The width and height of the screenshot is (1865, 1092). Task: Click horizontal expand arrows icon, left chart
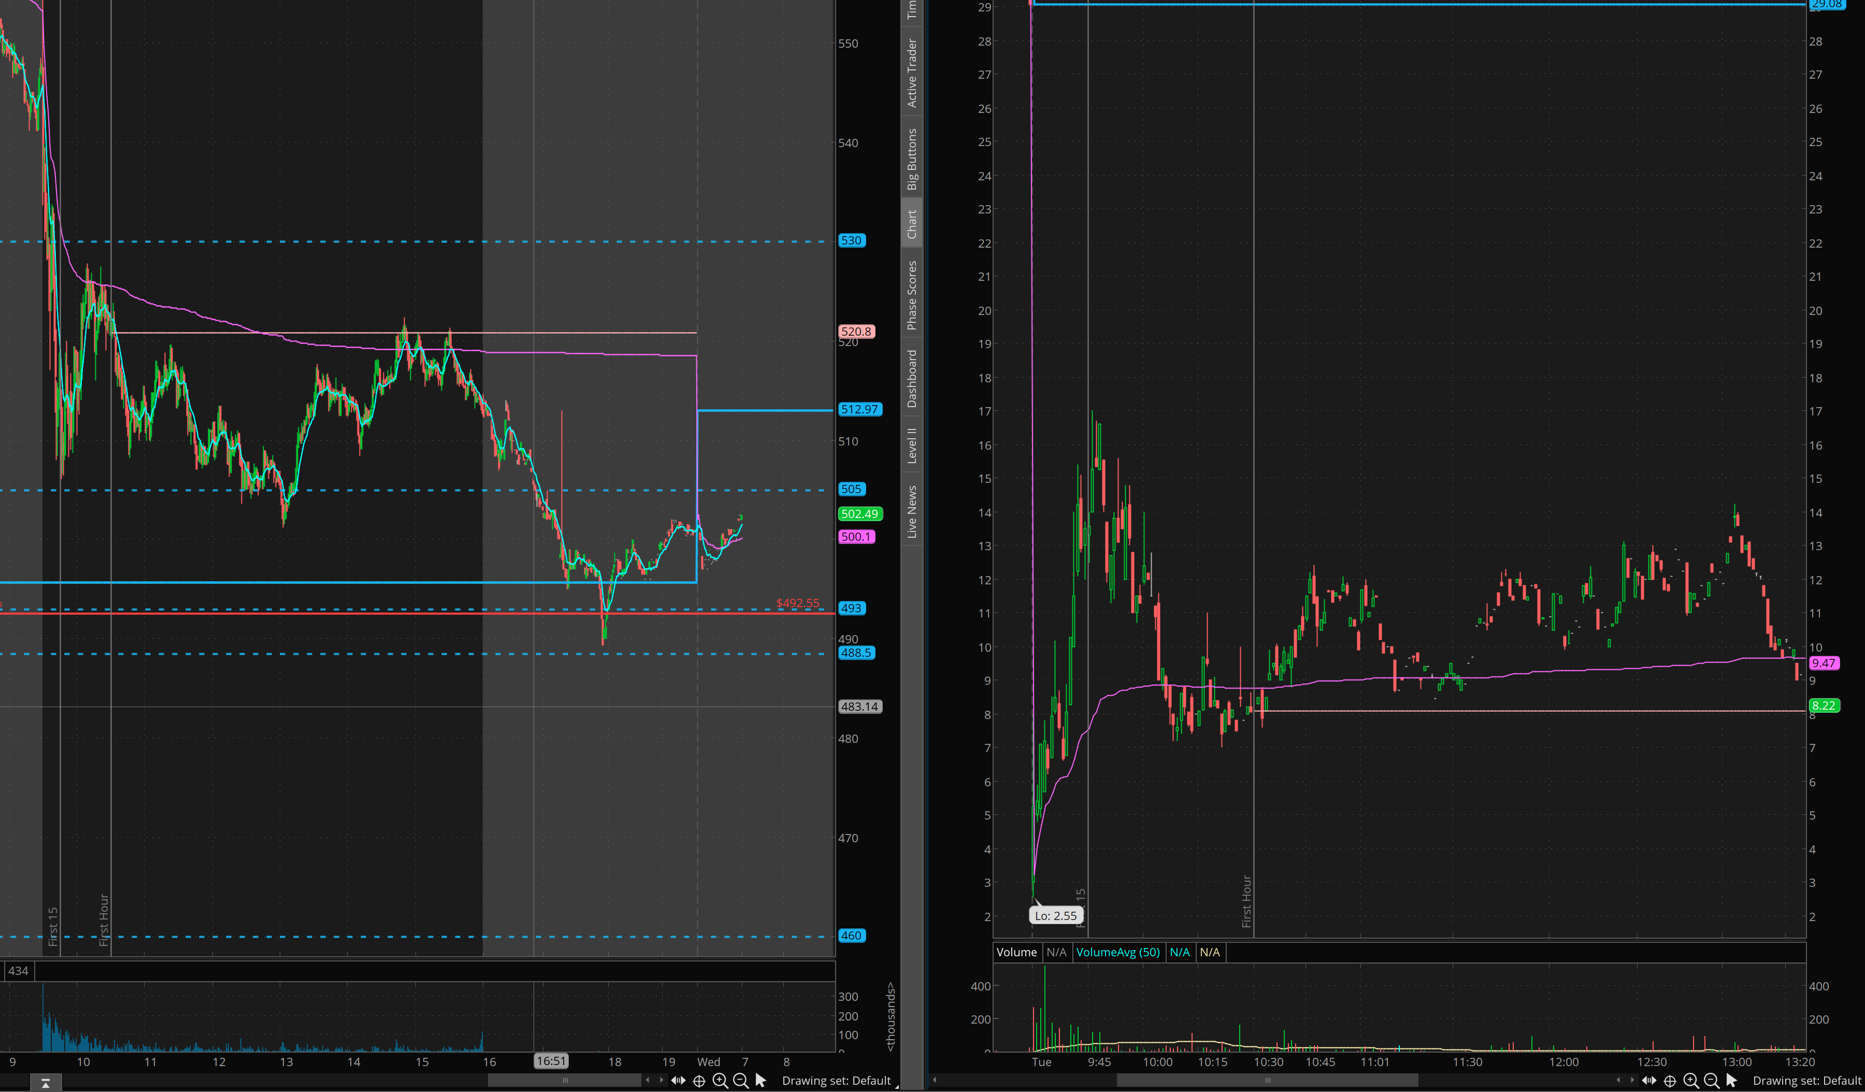[x=678, y=1081]
